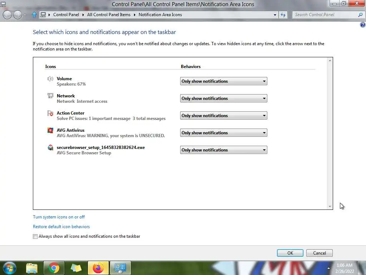Image resolution: width=366 pixels, height=275 pixels.
Task: Go to All Control Panel Items breadcrumb
Action: tap(109, 15)
